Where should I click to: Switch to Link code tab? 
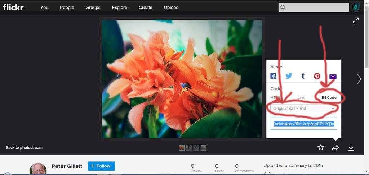pyautogui.click(x=301, y=98)
